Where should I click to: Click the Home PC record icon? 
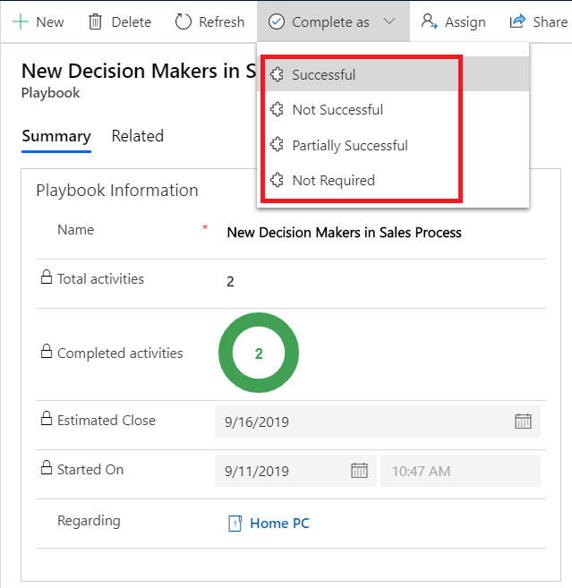click(235, 524)
